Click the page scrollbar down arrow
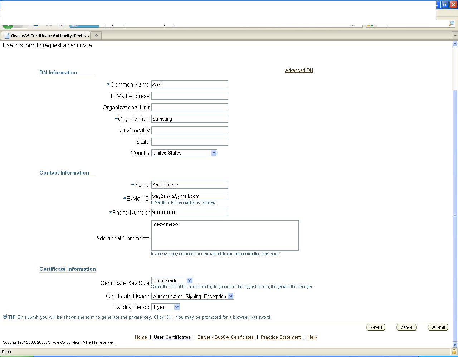 coord(455,345)
